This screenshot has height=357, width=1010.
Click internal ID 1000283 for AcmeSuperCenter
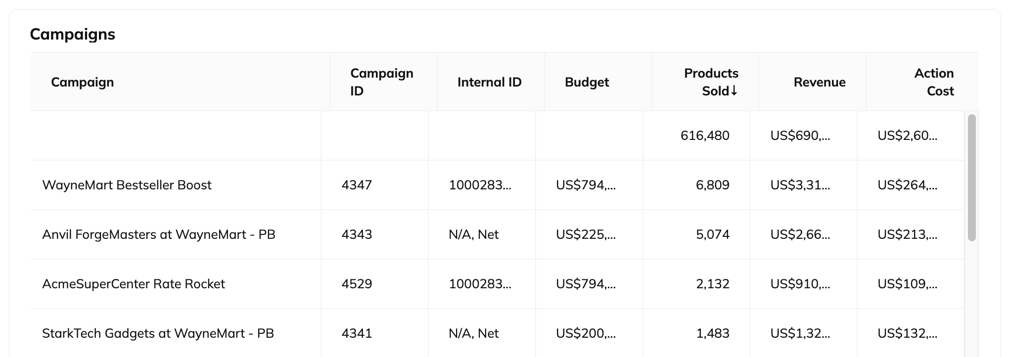tap(480, 284)
